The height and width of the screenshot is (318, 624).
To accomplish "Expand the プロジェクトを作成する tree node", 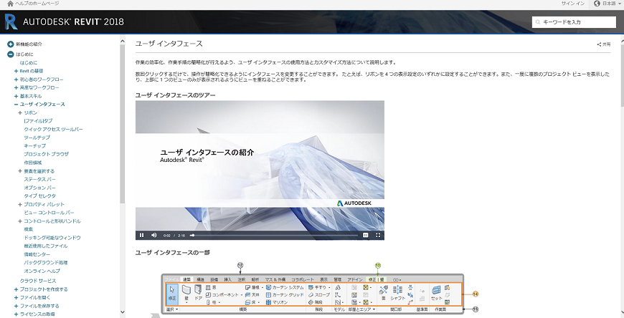I will 16,289.
